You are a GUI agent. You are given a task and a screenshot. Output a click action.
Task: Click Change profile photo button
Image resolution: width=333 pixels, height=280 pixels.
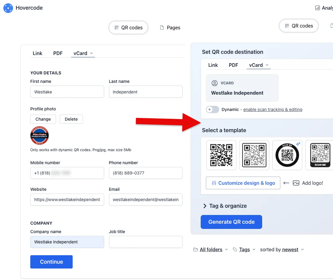43,119
